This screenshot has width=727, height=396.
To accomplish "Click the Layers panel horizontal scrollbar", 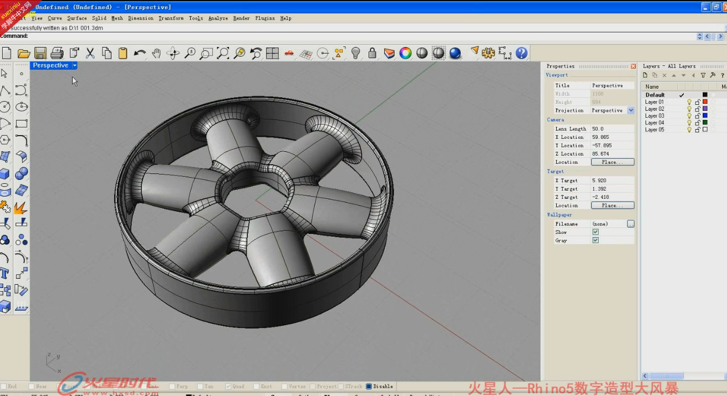I will click(x=667, y=376).
